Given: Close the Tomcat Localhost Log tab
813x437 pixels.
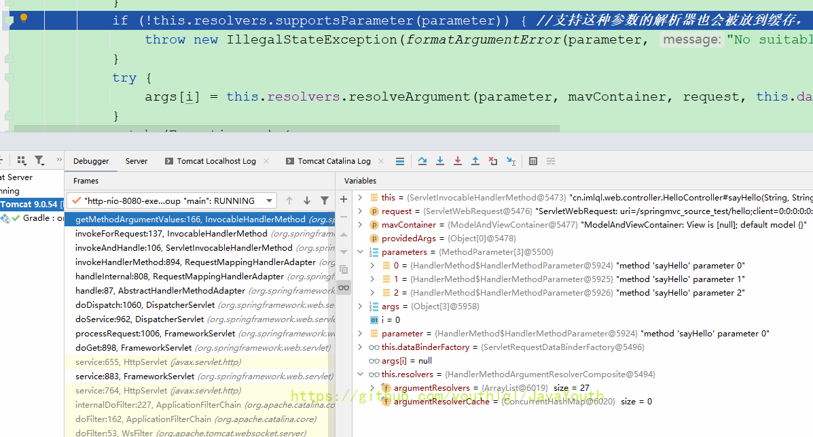Looking at the screenshot, I should (266, 161).
